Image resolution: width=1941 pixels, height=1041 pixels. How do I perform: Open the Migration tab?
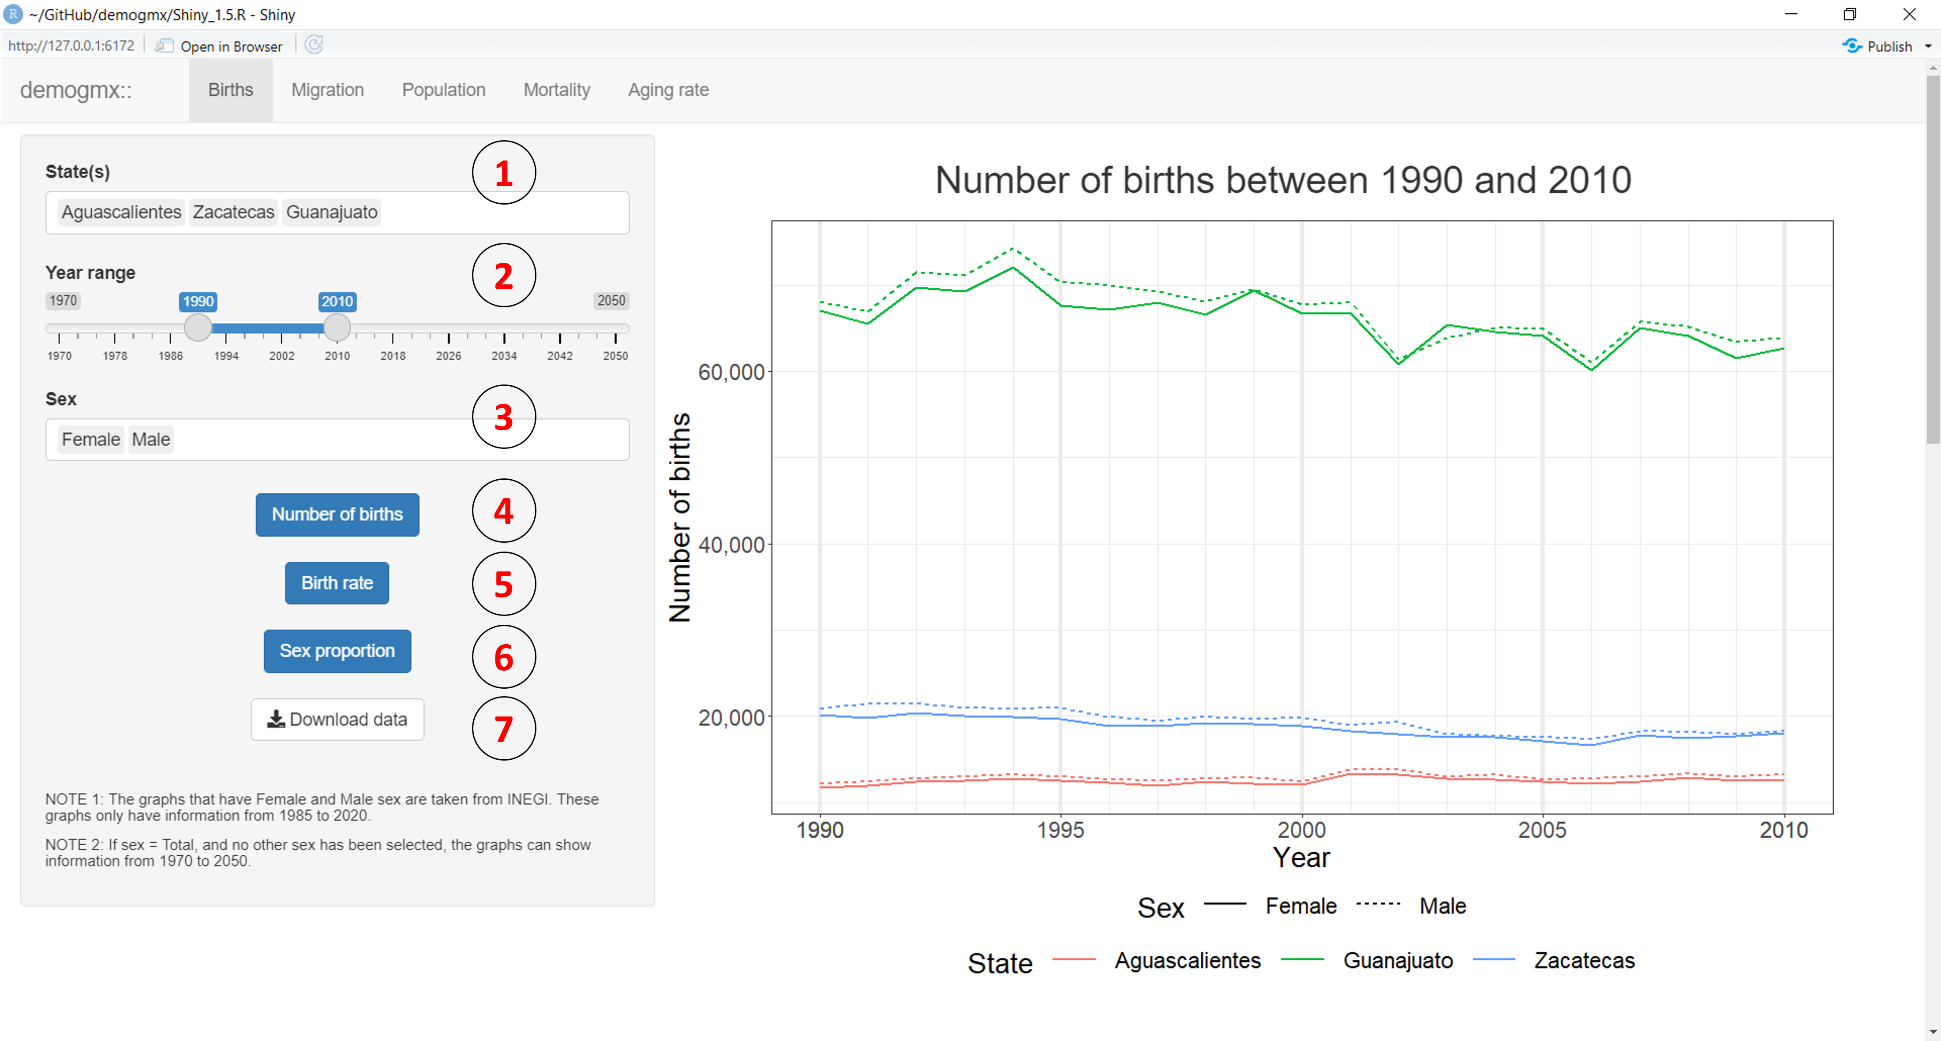[327, 90]
